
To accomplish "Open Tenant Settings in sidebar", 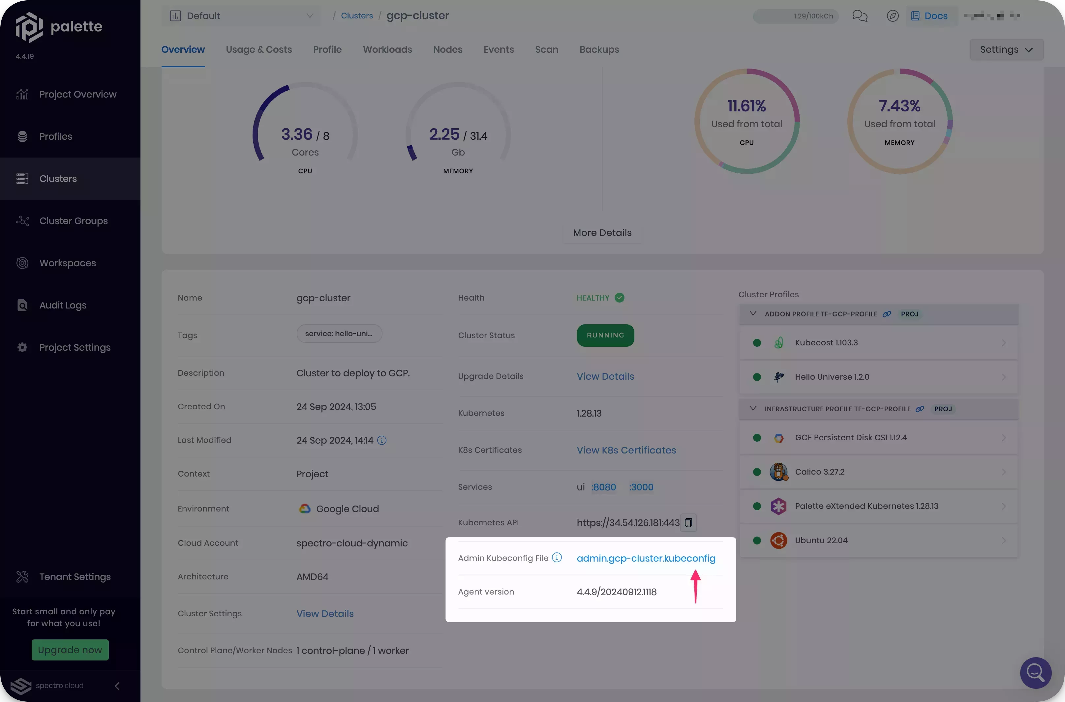I will tap(74, 577).
